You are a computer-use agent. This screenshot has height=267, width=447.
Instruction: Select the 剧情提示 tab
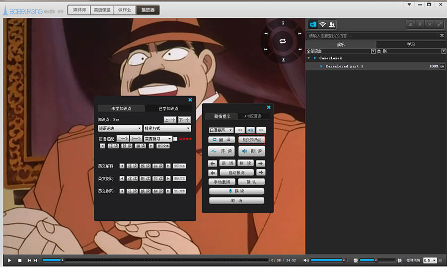pyautogui.click(x=222, y=116)
